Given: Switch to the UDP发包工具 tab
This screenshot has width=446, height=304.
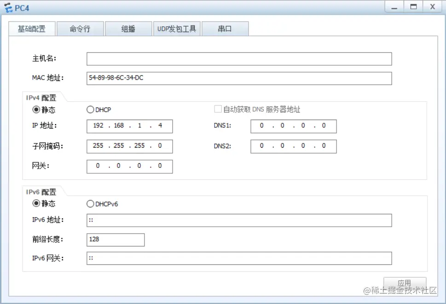Looking at the screenshot, I should click(177, 29).
